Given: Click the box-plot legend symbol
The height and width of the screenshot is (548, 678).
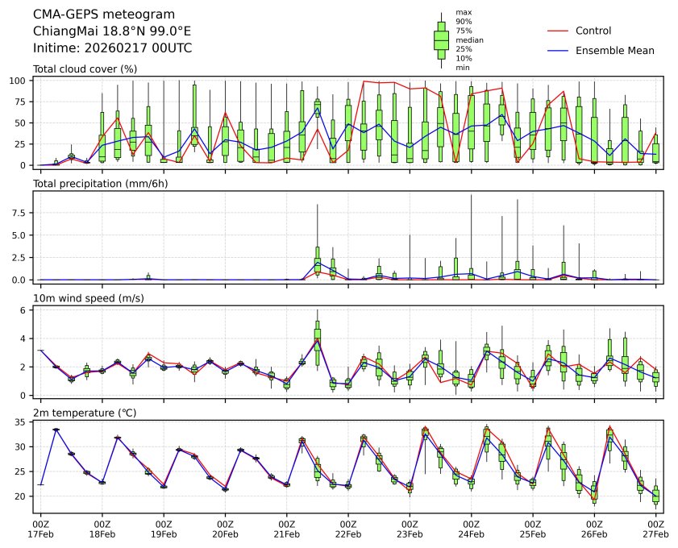Looking at the screenshot, I should 441,40.
